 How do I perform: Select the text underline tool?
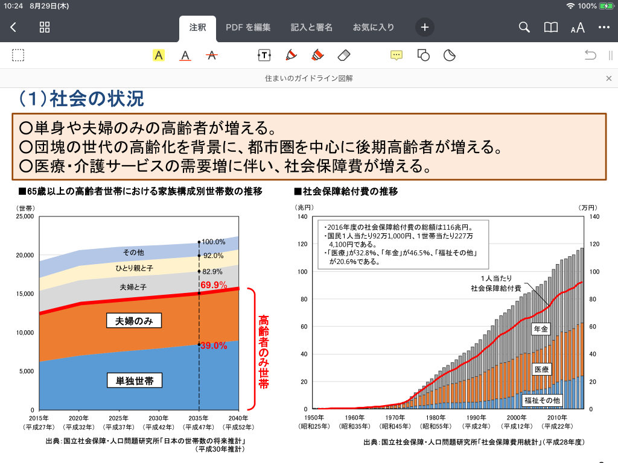pyautogui.click(x=185, y=55)
